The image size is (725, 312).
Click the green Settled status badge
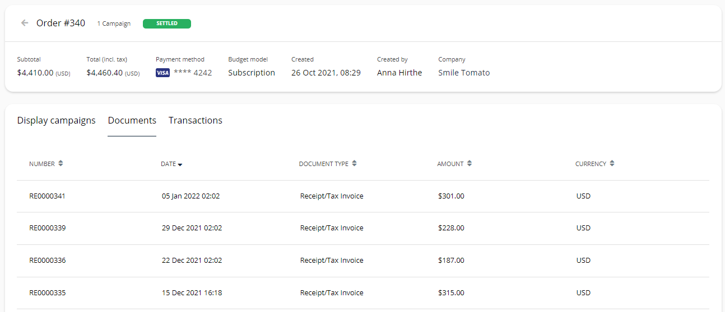click(167, 23)
